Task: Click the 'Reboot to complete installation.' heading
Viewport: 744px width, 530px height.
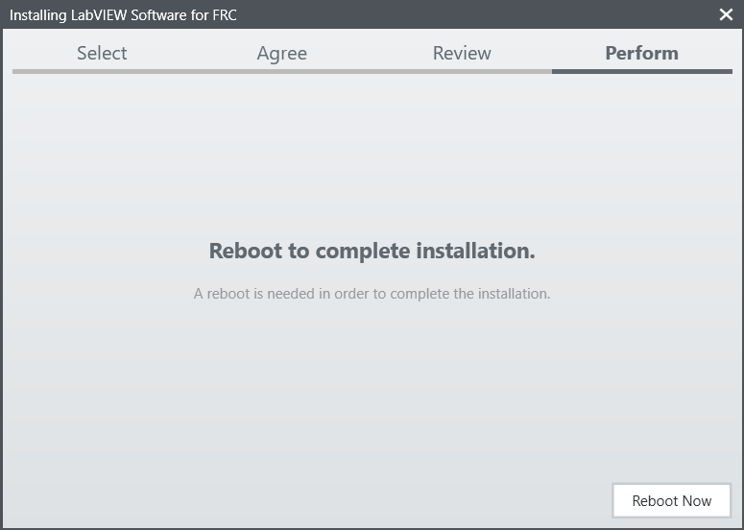Action: [372, 251]
